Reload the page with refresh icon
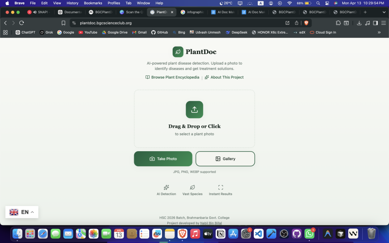The image size is (389, 243). point(21,23)
